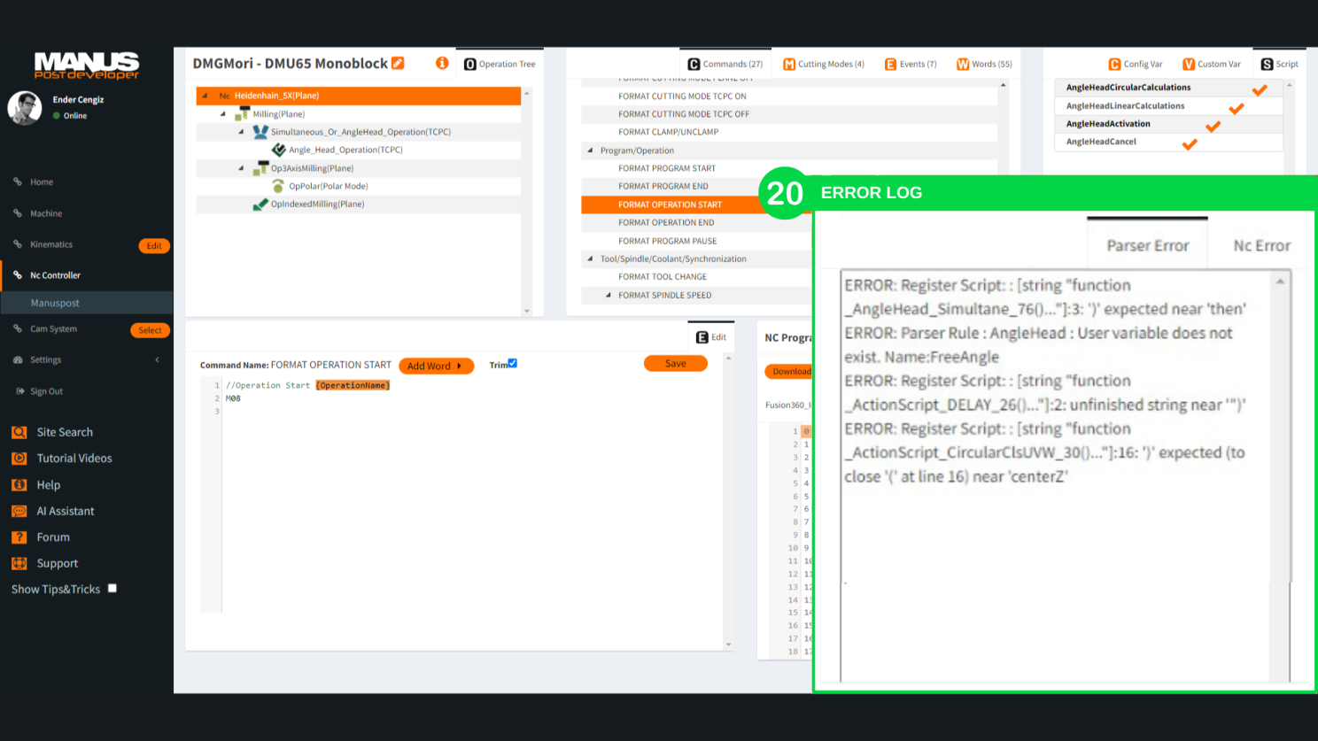The width and height of the screenshot is (1318, 741).
Task: Open the AI Assistant chat icon
Action: pyautogui.click(x=19, y=511)
